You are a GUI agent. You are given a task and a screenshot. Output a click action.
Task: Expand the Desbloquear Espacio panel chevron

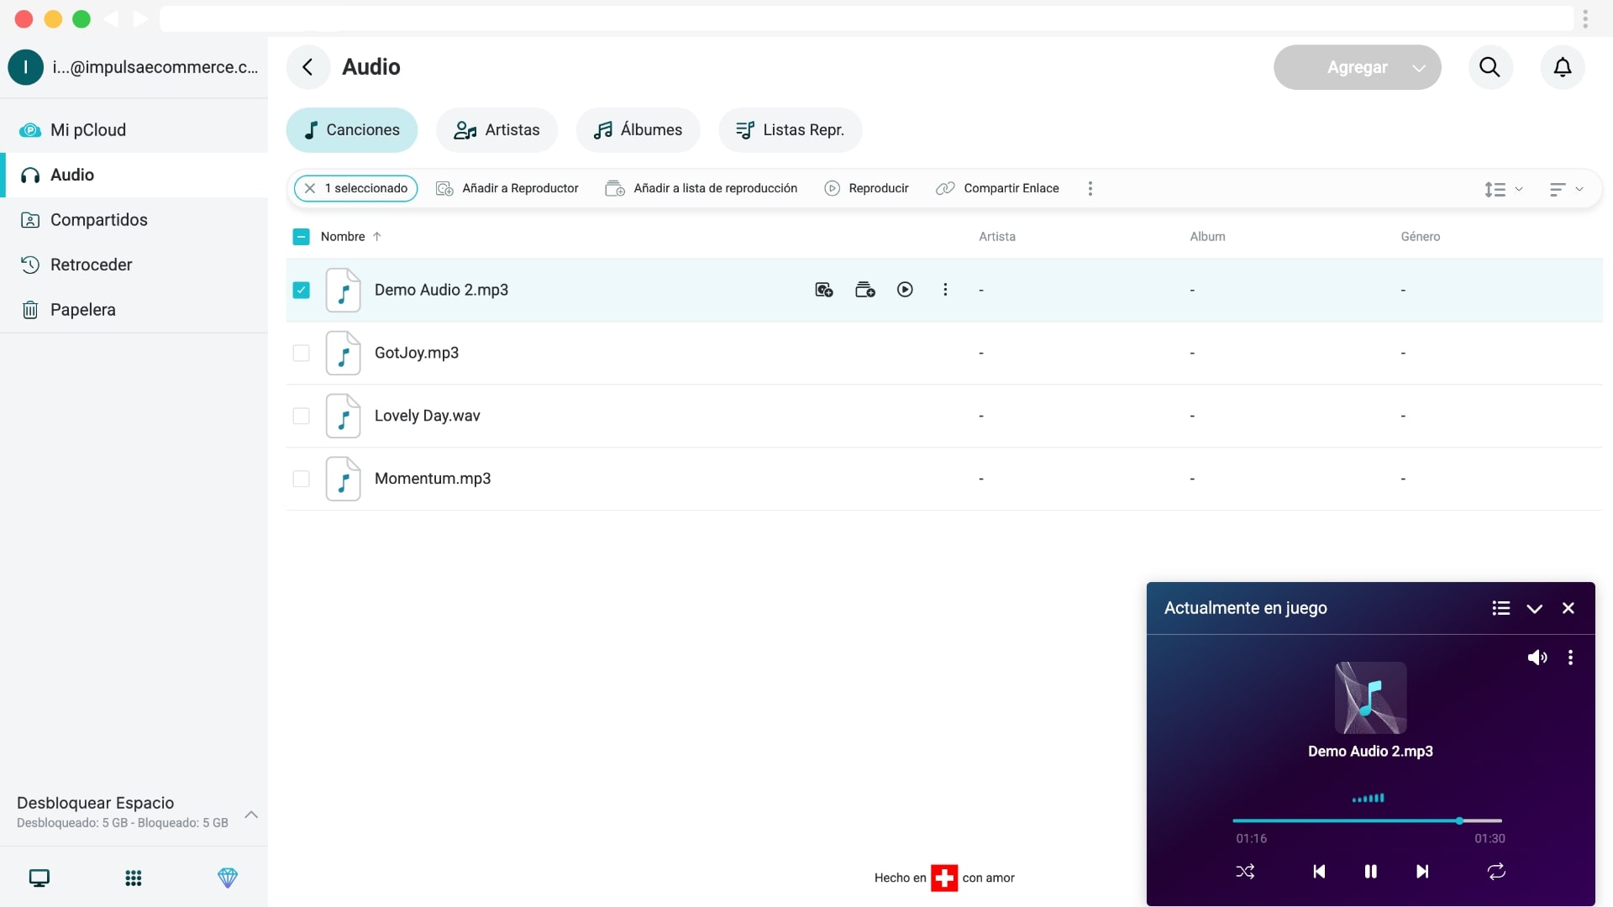pyautogui.click(x=250, y=814)
